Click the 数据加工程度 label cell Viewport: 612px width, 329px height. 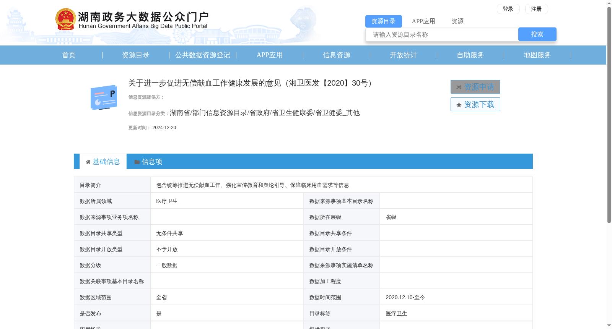click(x=342, y=281)
